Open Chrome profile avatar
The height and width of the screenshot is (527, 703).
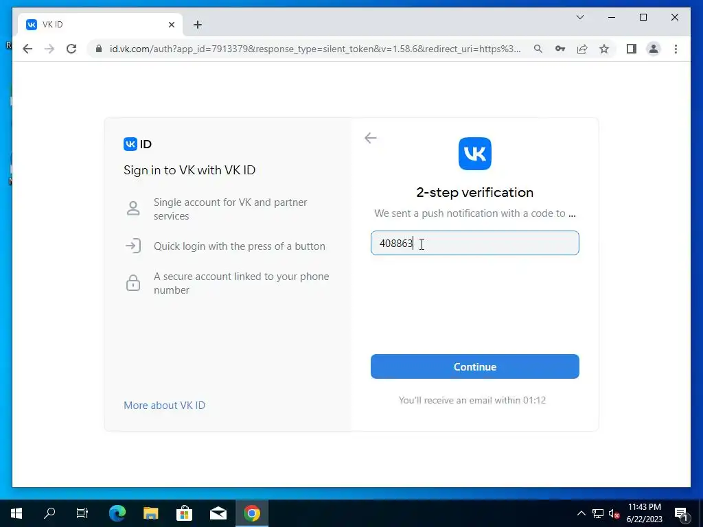pos(654,49)
